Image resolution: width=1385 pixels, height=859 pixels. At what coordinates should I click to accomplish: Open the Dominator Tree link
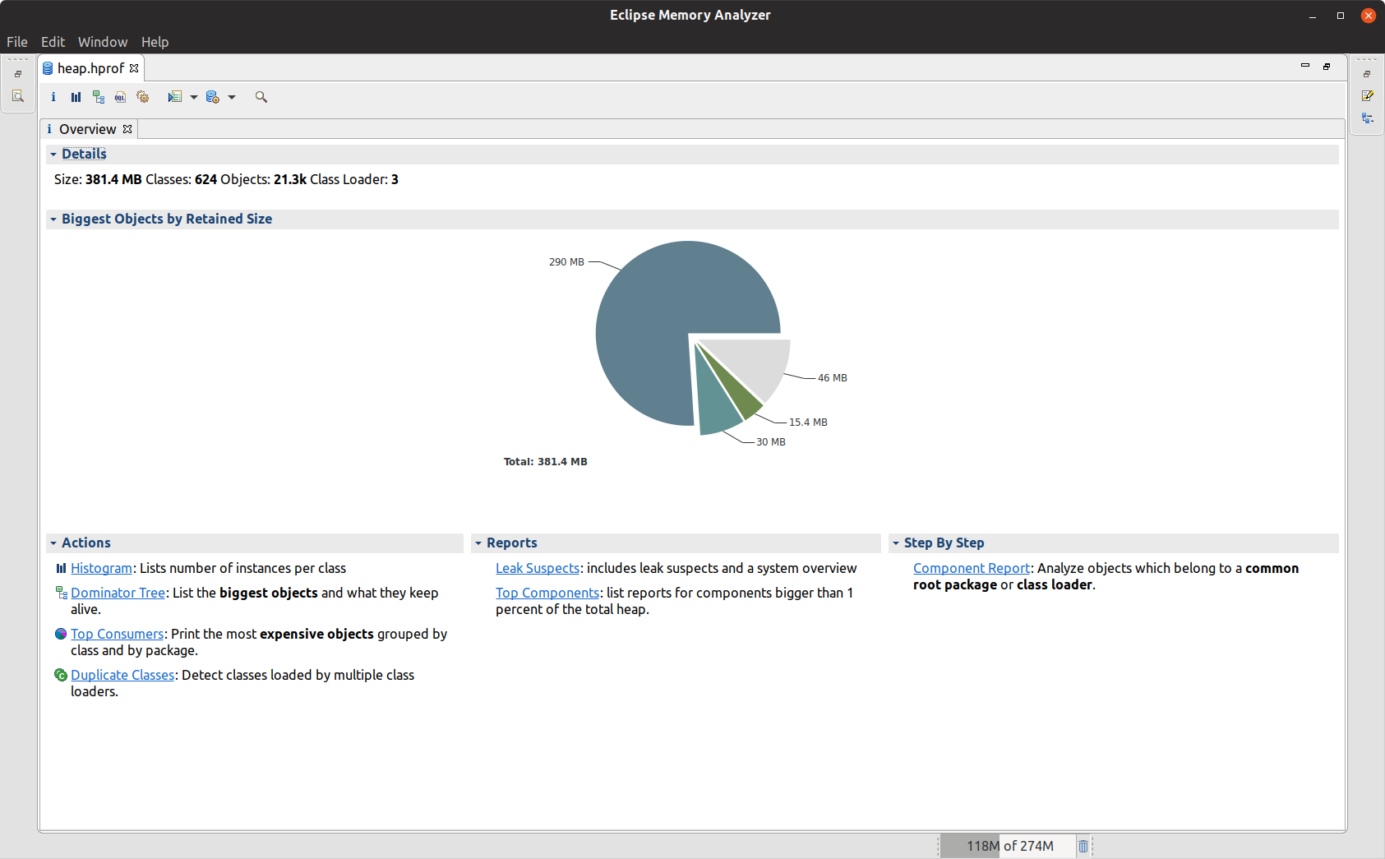(118, 593)
